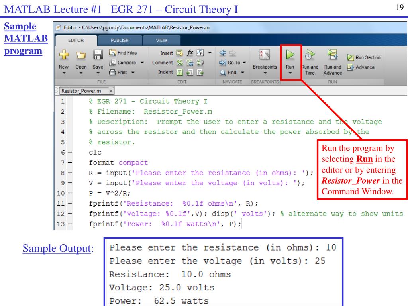Click the 'format compact' code line
This screenshot has width=408, height=306.
[x=118, y=163]
